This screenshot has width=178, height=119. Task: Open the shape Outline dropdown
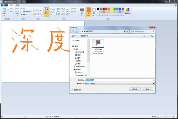[74, 9]
